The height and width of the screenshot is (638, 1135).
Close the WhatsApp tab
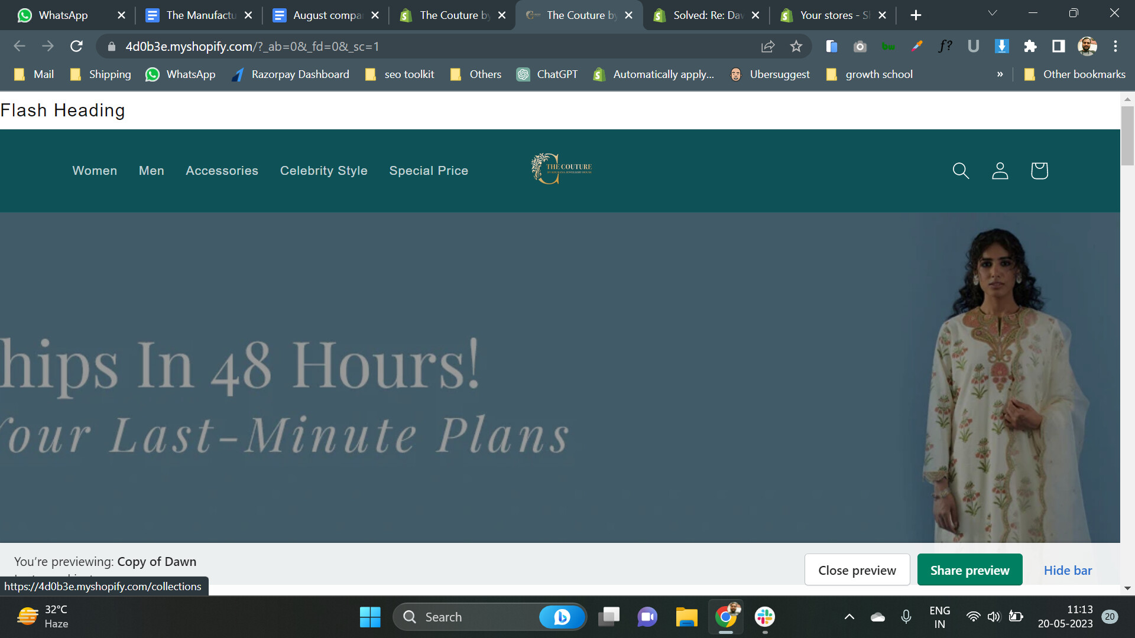point(121,15)
